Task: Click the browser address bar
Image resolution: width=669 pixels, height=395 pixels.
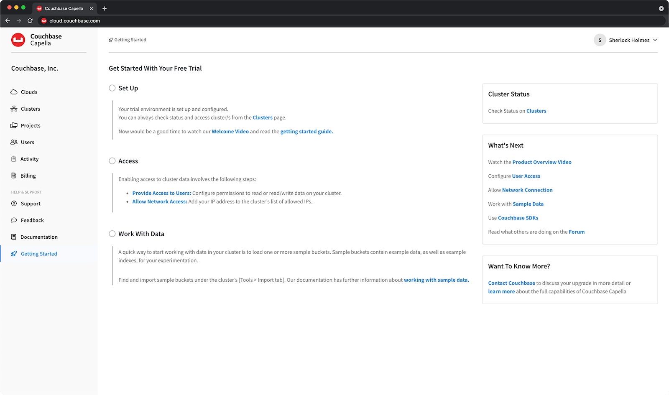Action: (x=167, y=20)
